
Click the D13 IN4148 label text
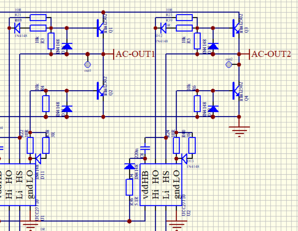coord(193,167)
